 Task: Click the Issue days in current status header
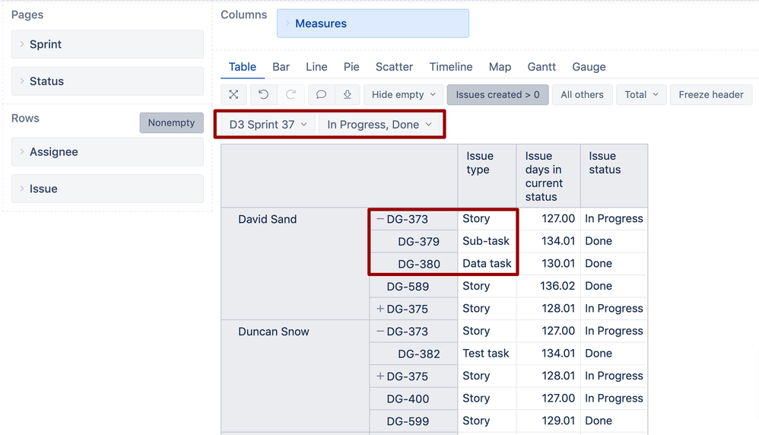[x=548, y=176]
